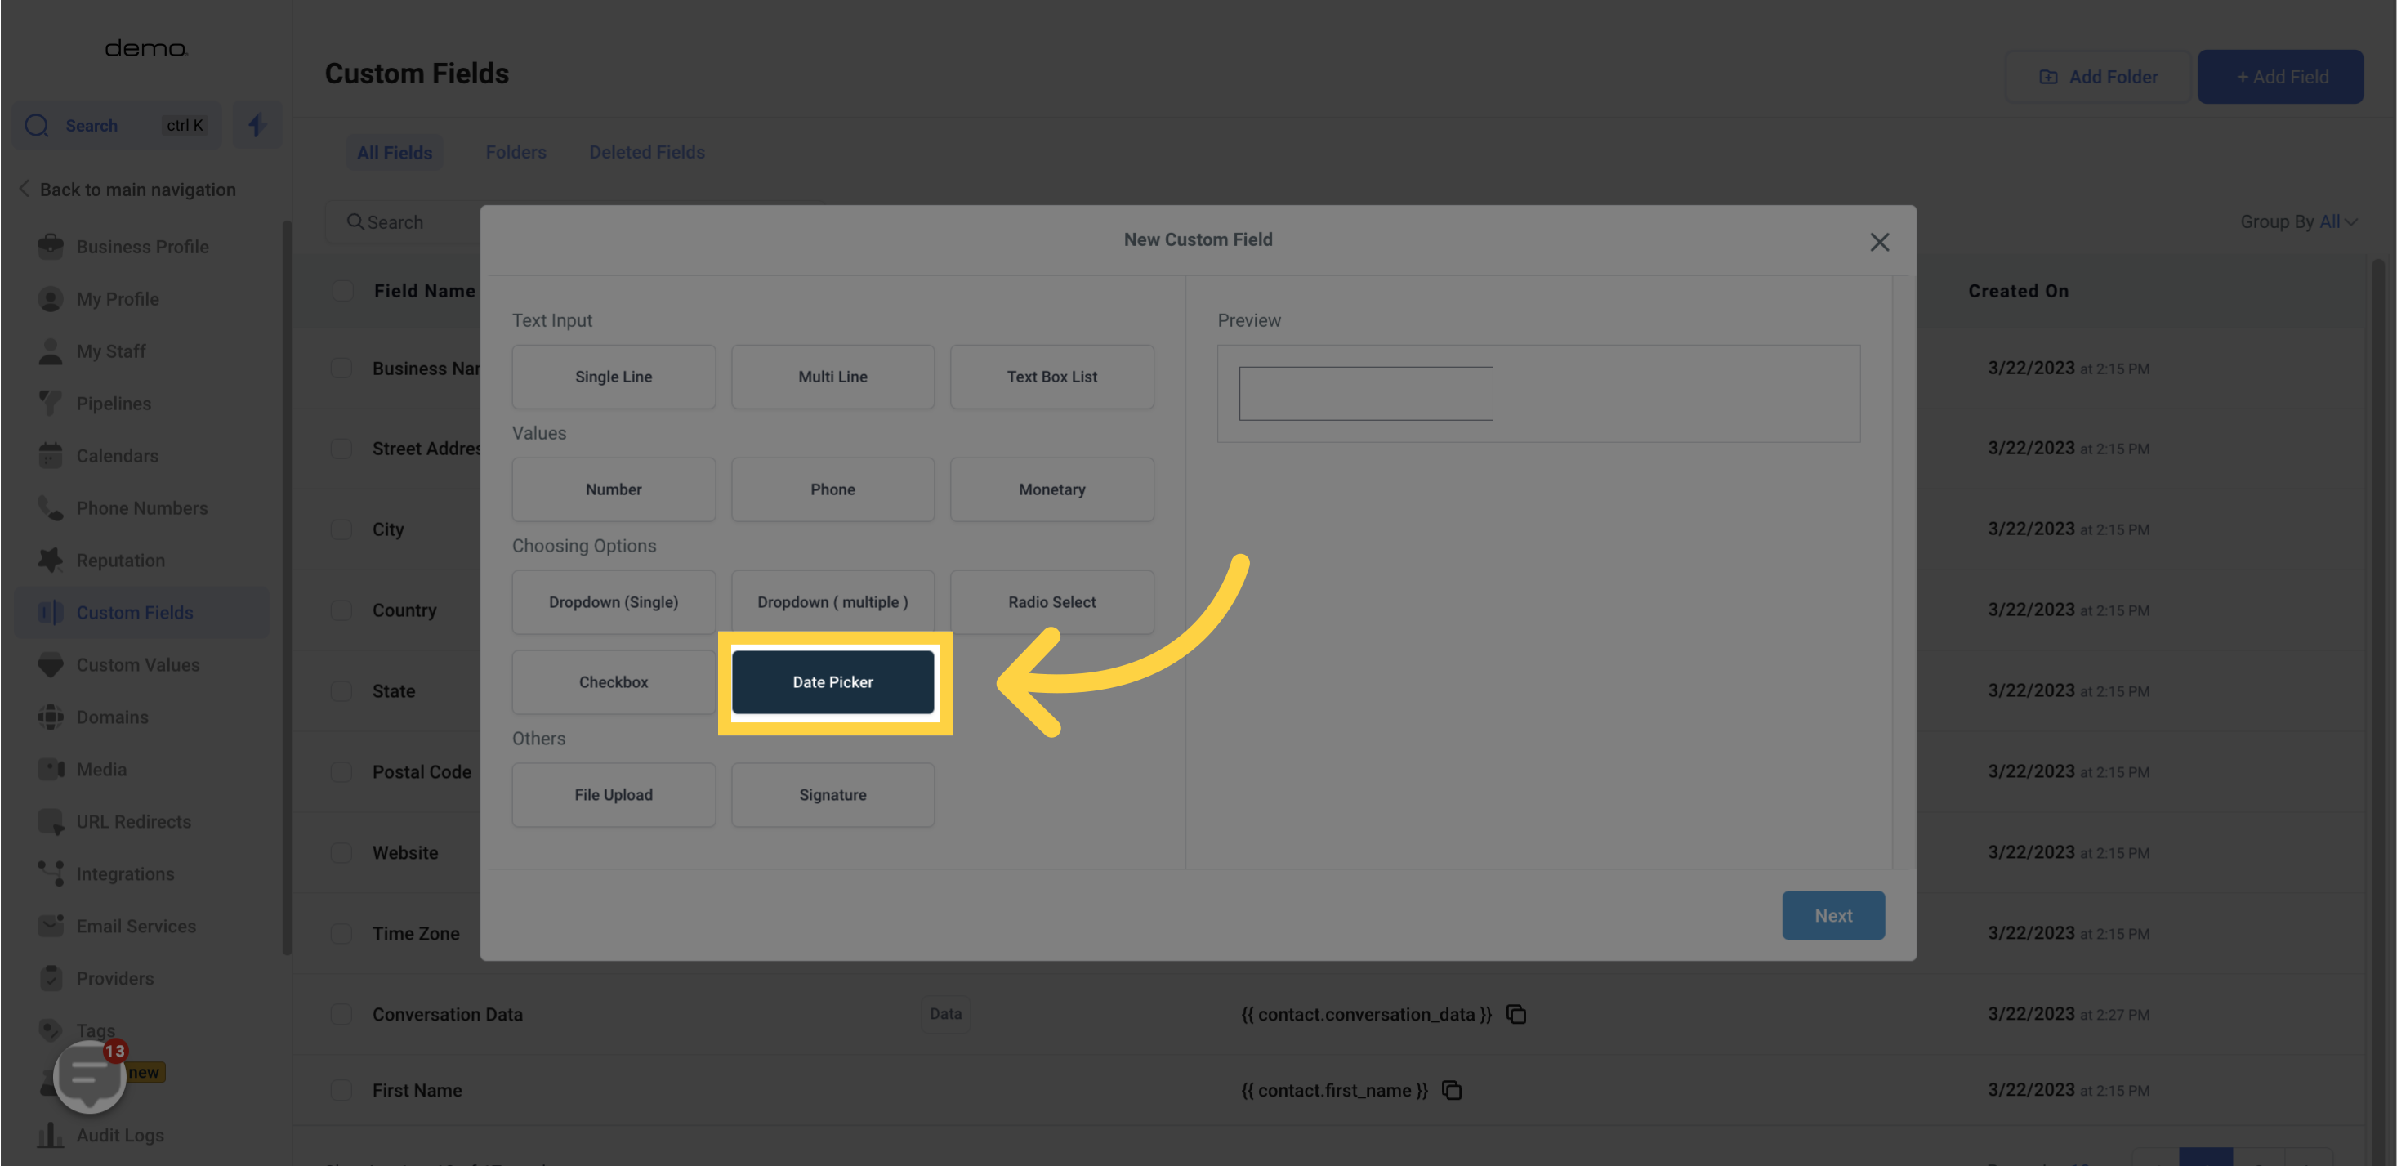This screenshot has width=2397, height=1166.
Task: Check the Website row checkbox
Action: point(341,852)
